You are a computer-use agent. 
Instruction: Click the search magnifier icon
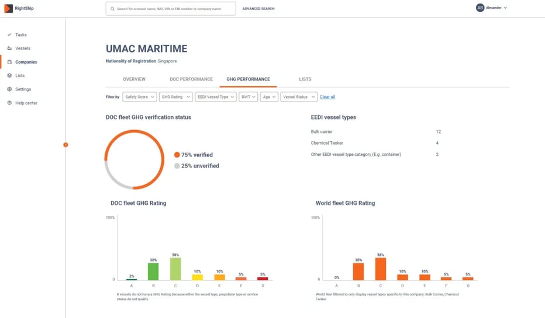click(x=113, y=9)
